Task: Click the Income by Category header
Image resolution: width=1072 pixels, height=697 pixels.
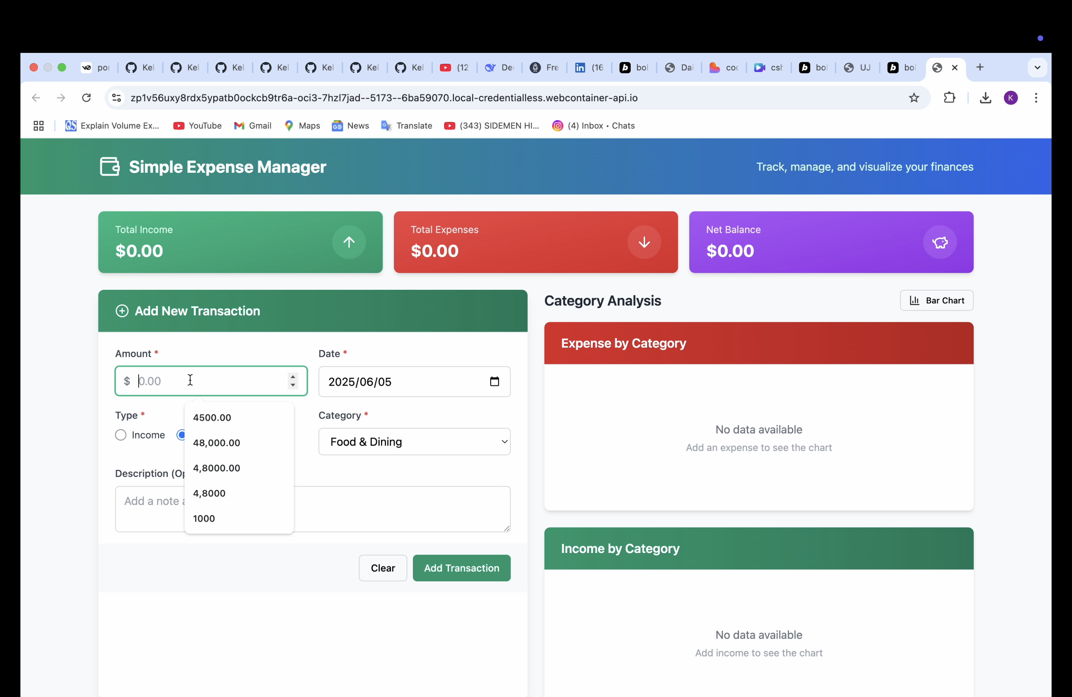Action: pos(759,548)
